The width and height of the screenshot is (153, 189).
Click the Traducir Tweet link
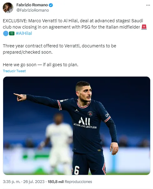14,71
